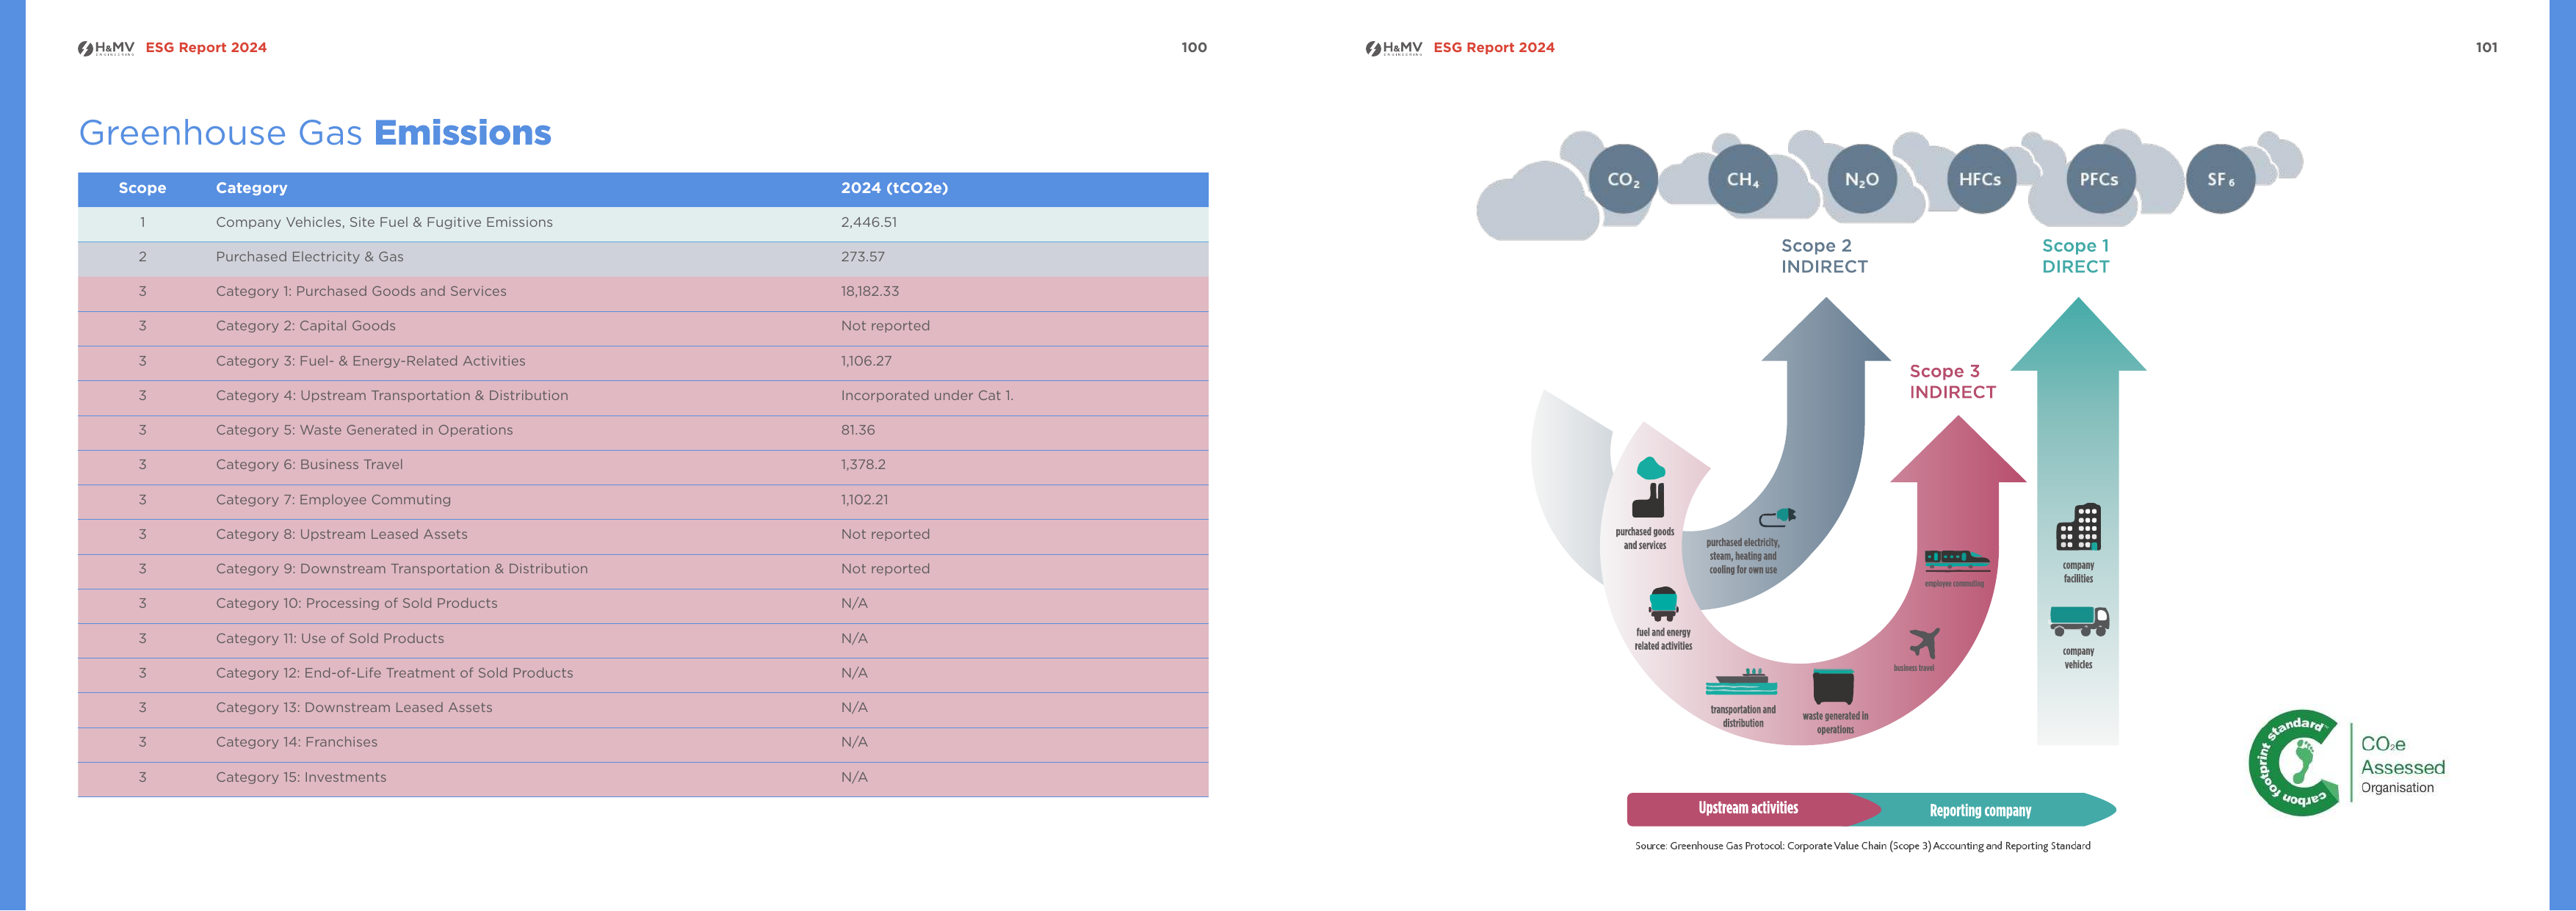Click the Scope 3 INDIRECT label

1952,381
